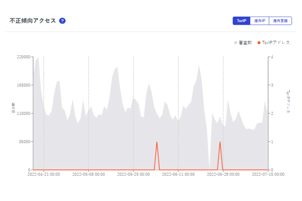Click the 不正傾向アクセス heading
Viewport: 302px width, 201px height.
(x=33, y=21)
